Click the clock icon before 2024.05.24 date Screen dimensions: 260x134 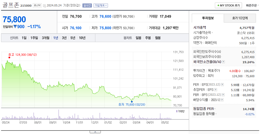[44, 6]
